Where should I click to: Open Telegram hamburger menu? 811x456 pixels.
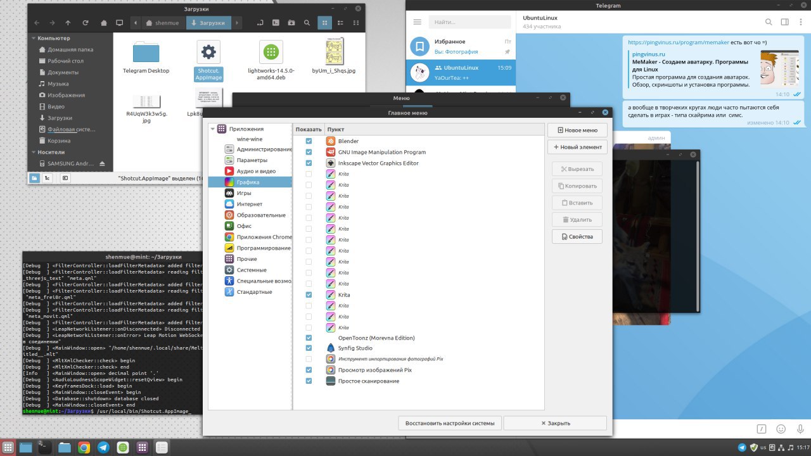(x=417, y=22)
